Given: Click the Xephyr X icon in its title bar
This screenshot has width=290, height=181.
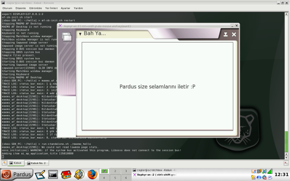Looking at the screenshot, I should point(60,26).
